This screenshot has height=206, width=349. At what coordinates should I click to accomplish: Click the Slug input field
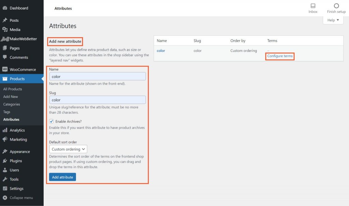[x=97, y=100]
